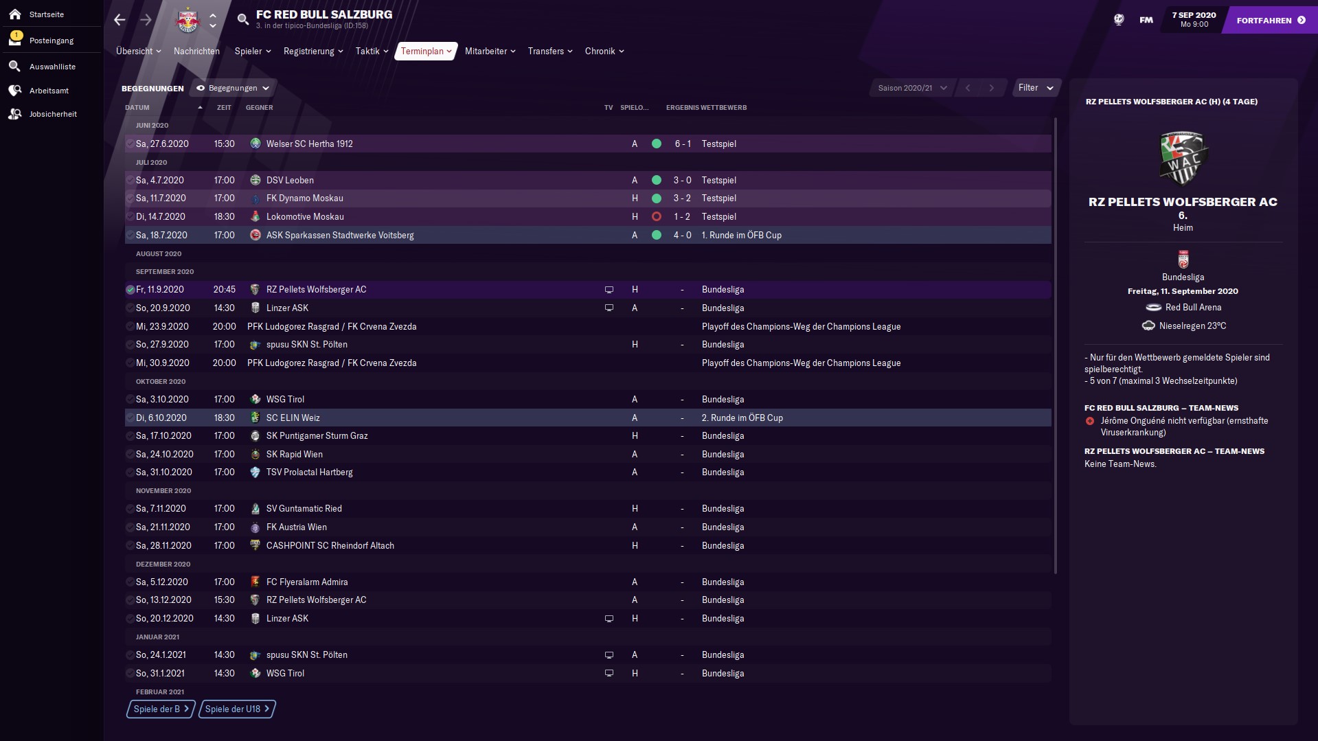
Task: Click SK Rapid Wien club badge
Action: (255, 454)
